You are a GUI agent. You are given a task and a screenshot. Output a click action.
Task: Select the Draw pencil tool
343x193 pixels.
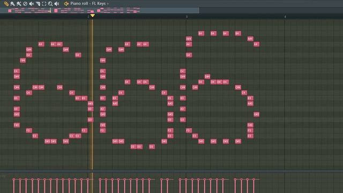pos(6,4)
